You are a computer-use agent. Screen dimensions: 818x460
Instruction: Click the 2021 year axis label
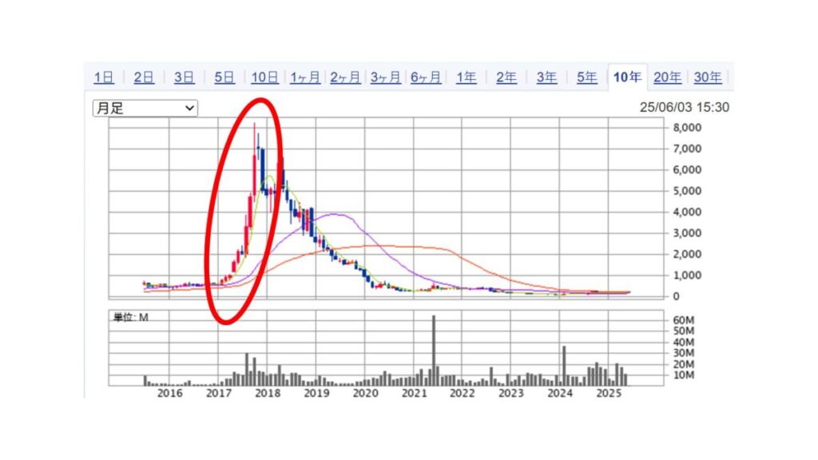(415, 393)
